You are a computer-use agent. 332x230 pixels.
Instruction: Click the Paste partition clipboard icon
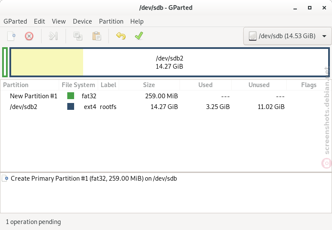click(x=96, y=36)
